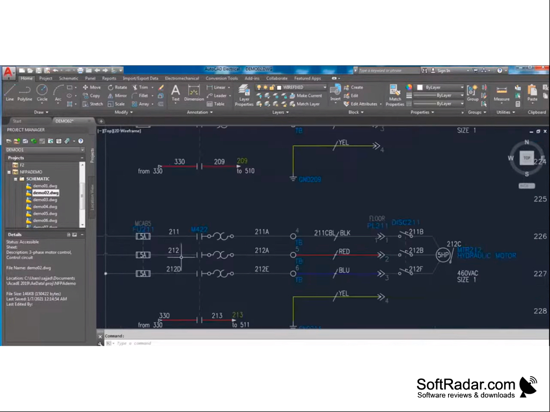Click the Print icon in quick access toolbar
The image size is (550, 412).
pos(80,70)
